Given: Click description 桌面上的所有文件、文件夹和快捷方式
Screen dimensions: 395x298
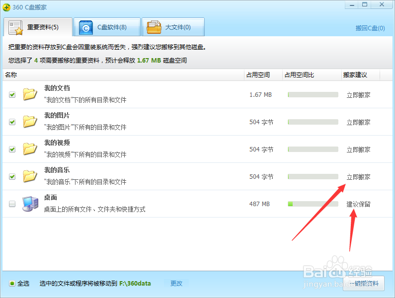Looking at the screenshot, I should click(95, 209).
